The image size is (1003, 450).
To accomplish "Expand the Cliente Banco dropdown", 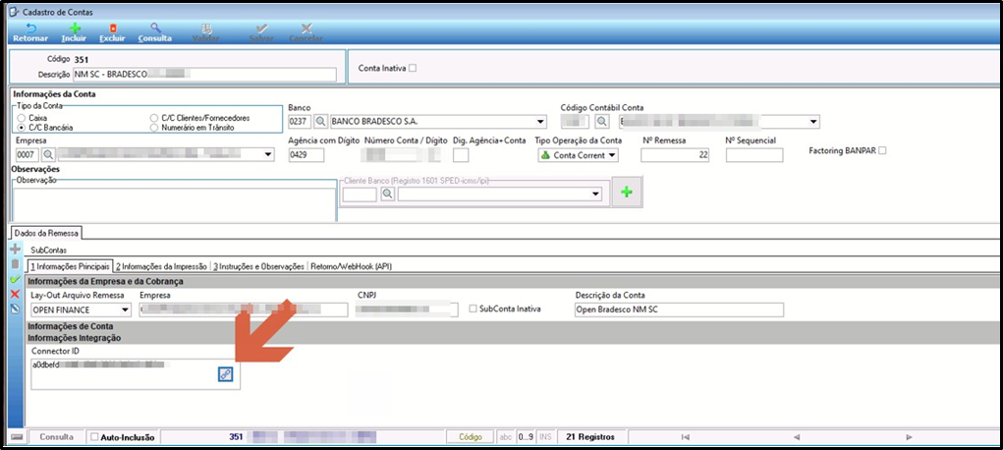I will click(x=596, y=195).
